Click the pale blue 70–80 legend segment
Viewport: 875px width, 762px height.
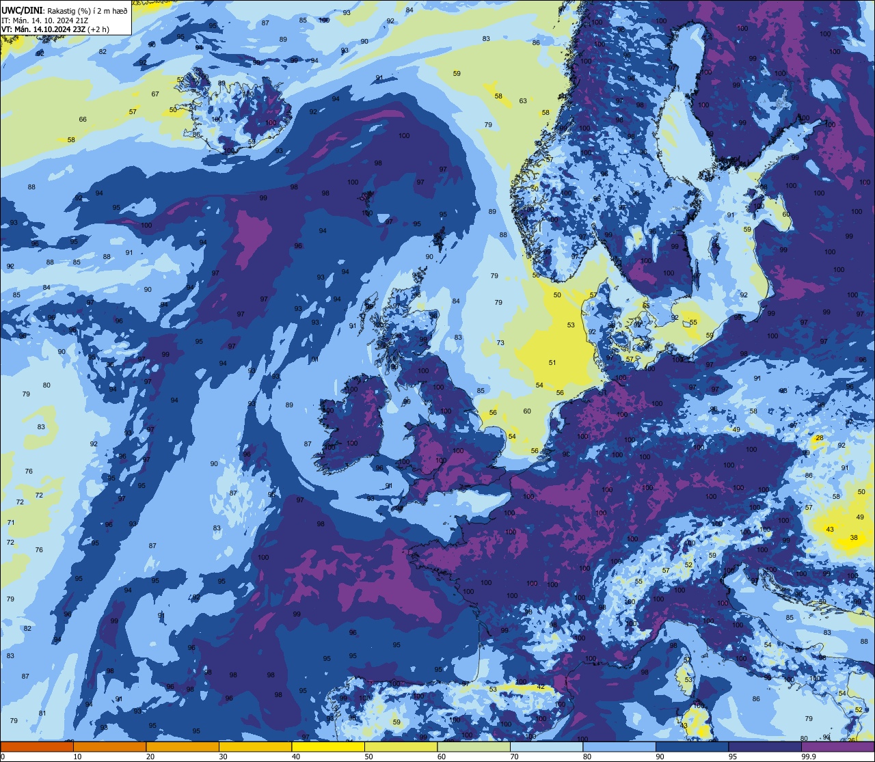click(546, 746)
